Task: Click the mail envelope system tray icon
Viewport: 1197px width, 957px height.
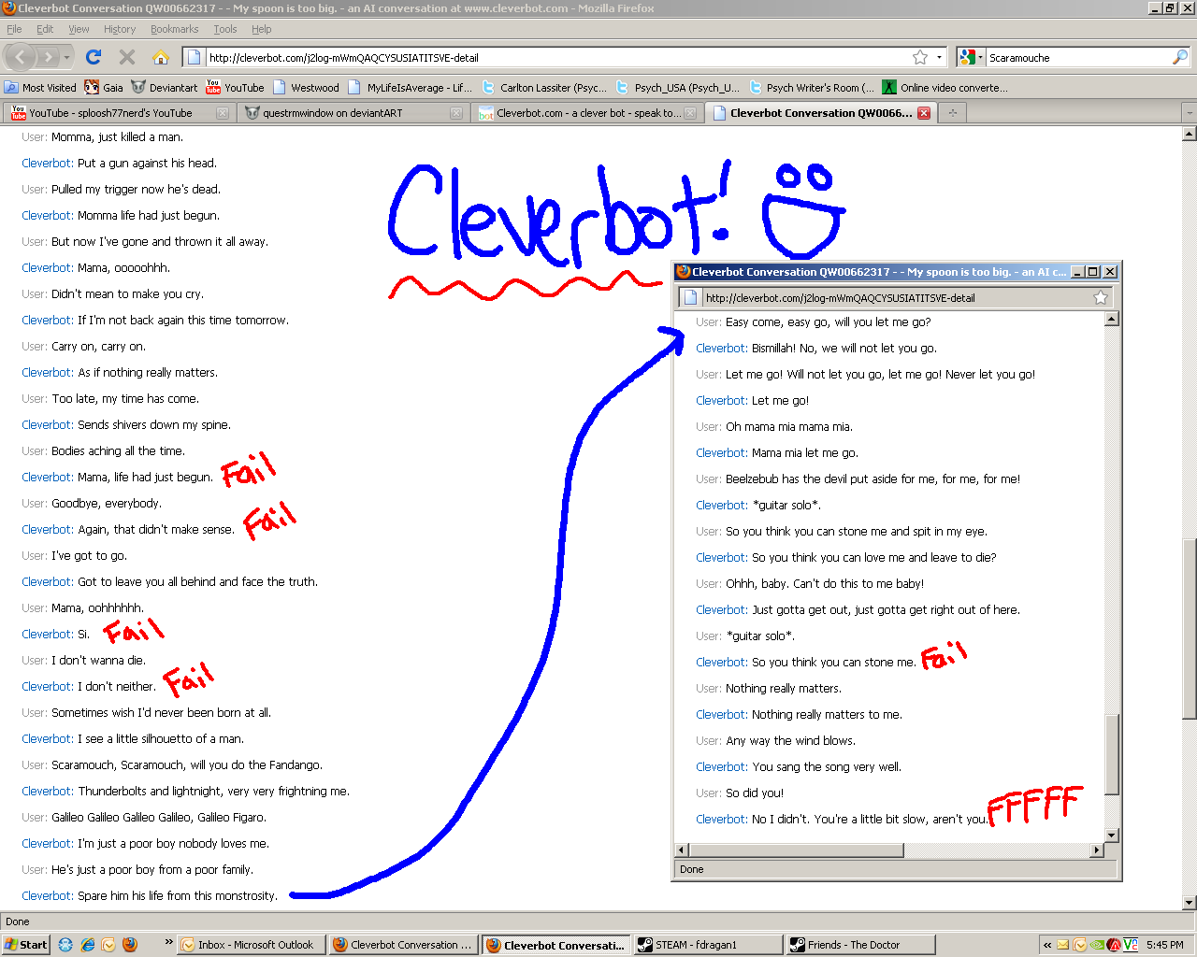Action: pyautogui.click(x=1062, y=945)
